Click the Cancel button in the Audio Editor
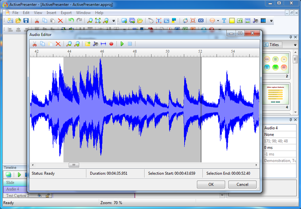 click(x=242, y=185)
